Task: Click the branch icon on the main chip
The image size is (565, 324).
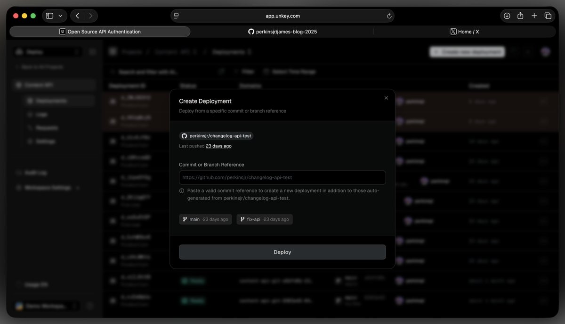Action: tap(184, 219)
